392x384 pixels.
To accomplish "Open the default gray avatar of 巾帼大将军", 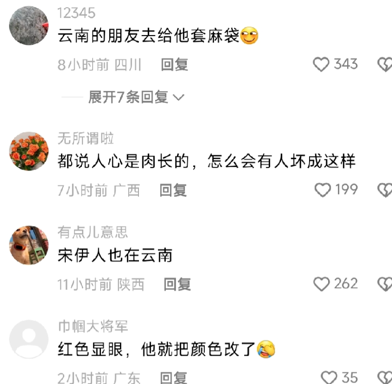I will [x=29, y=339].
